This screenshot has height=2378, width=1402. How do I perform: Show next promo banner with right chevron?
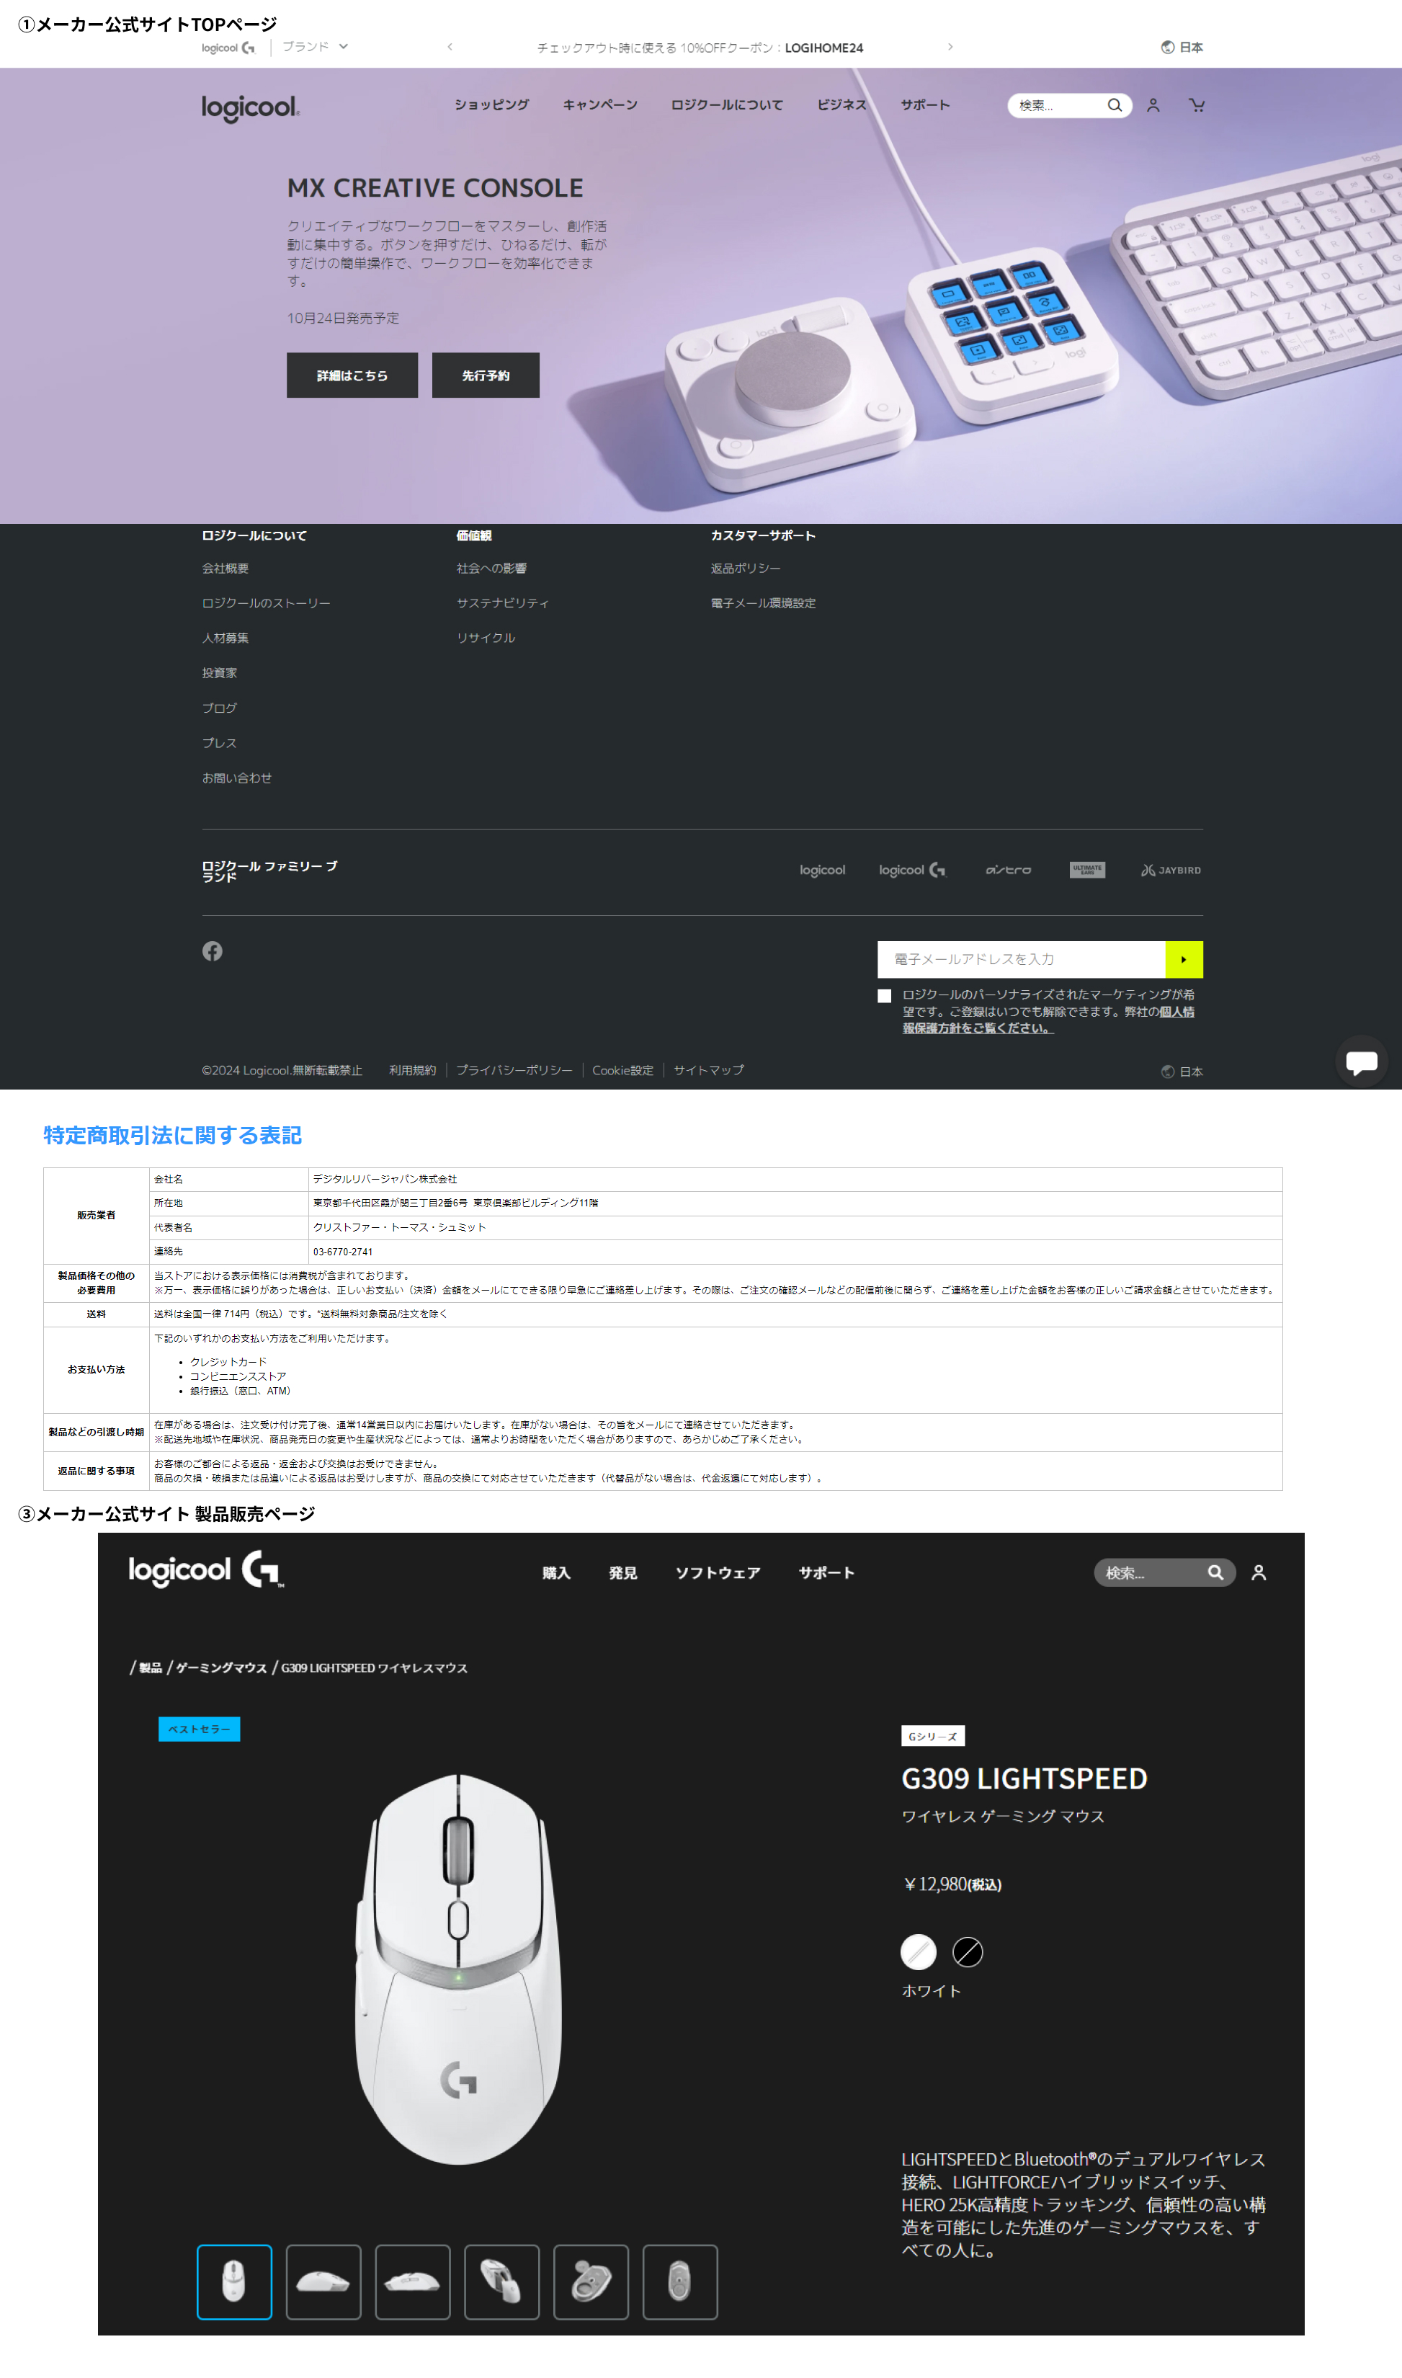click(x=950, y=46)
